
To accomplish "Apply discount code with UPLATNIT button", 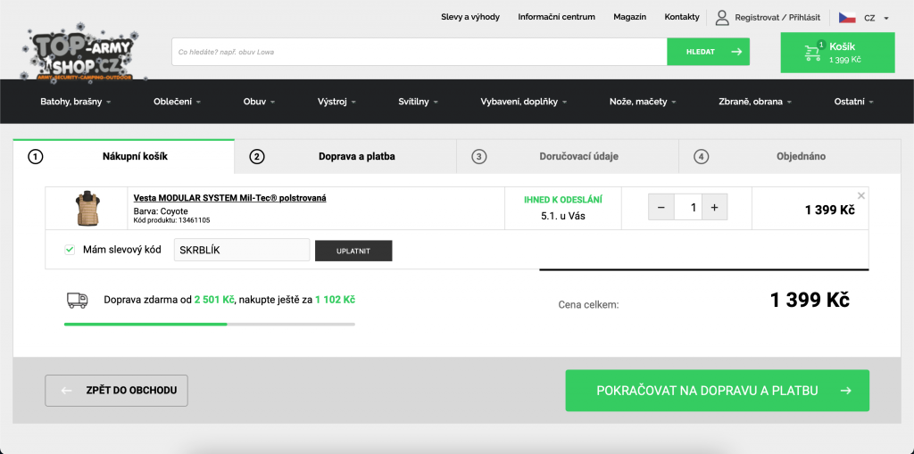I will (x=353, y=251).
